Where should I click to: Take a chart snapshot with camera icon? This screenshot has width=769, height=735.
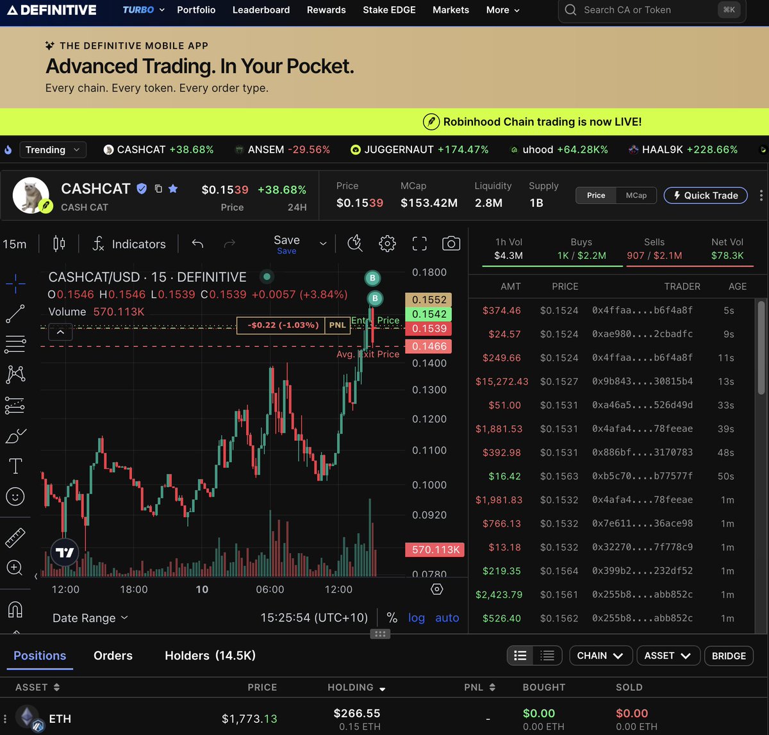(451, 244)
